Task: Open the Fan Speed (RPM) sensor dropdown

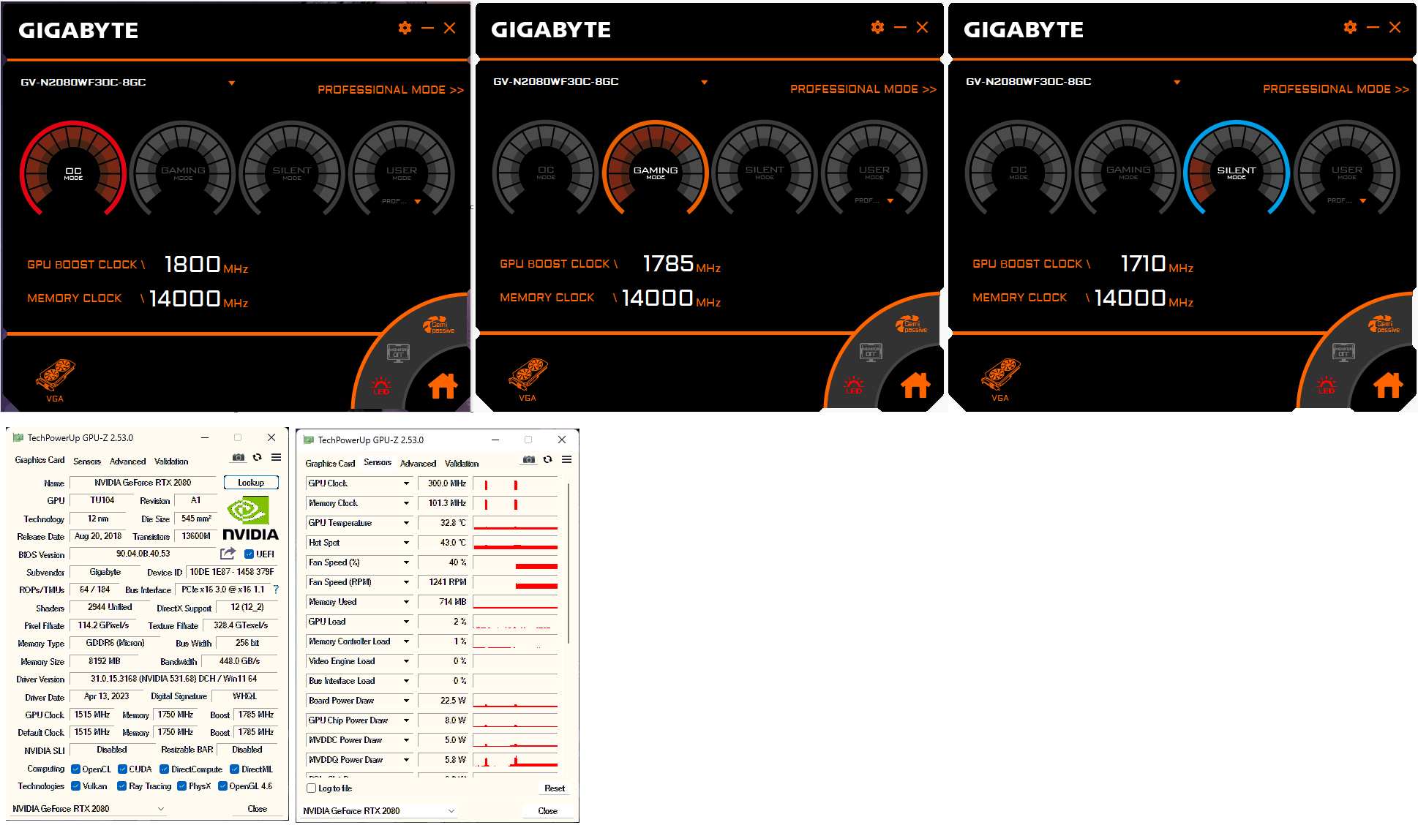Action: 406,582
